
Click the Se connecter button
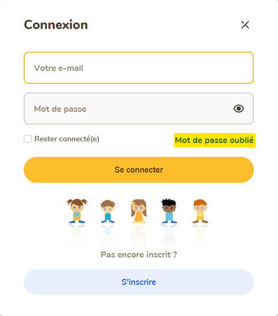139,170
